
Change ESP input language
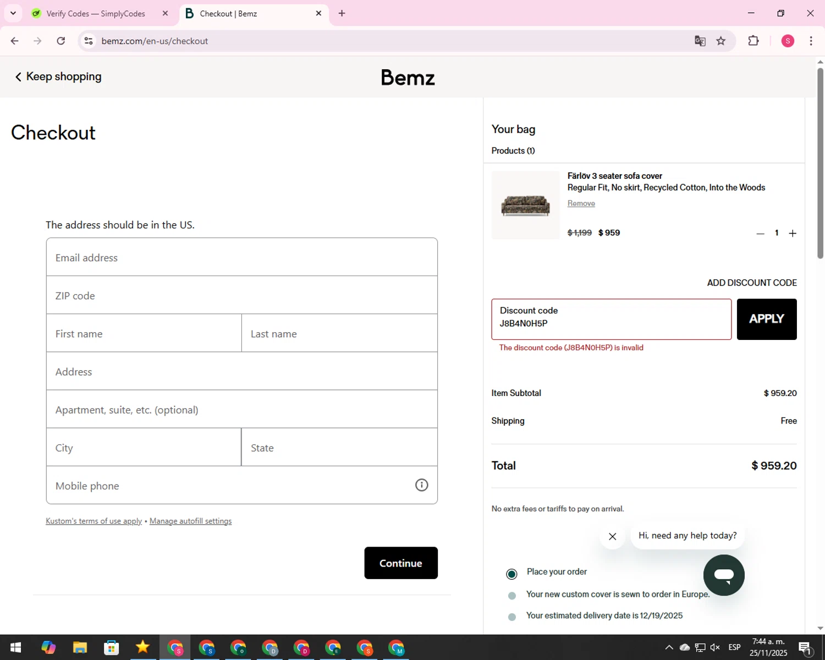coord(735,647)
